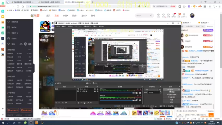
Task: Click the browser address bar URL
Action: point(46,6)
